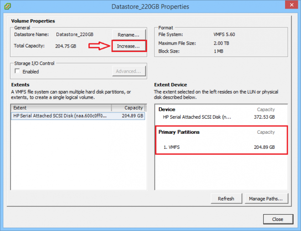This screenshot has height=231, width=301.
Task: Click Increase... to expand the datastore
Action: 129,47
